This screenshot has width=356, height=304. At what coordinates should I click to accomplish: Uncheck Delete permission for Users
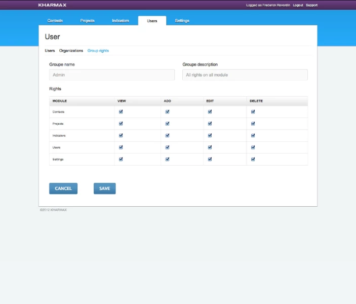coord(253,147)
